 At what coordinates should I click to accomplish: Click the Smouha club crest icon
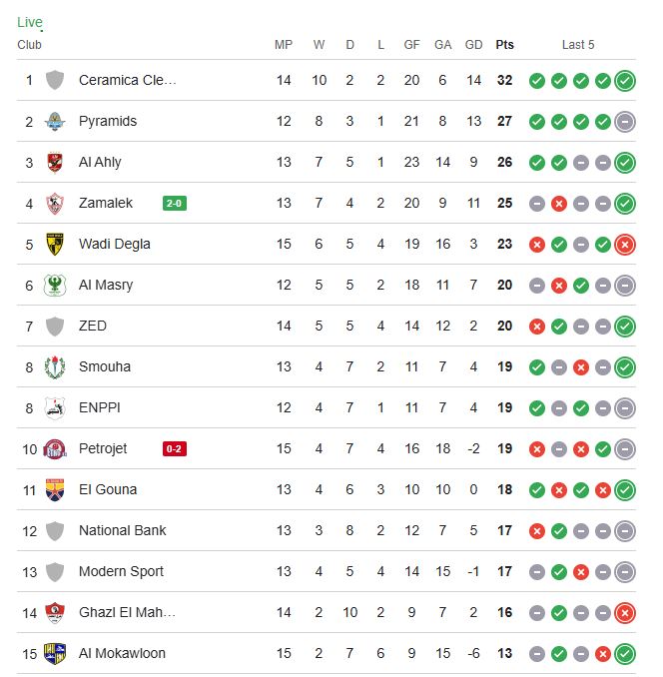pyautogui.click(x=55, y=367)
